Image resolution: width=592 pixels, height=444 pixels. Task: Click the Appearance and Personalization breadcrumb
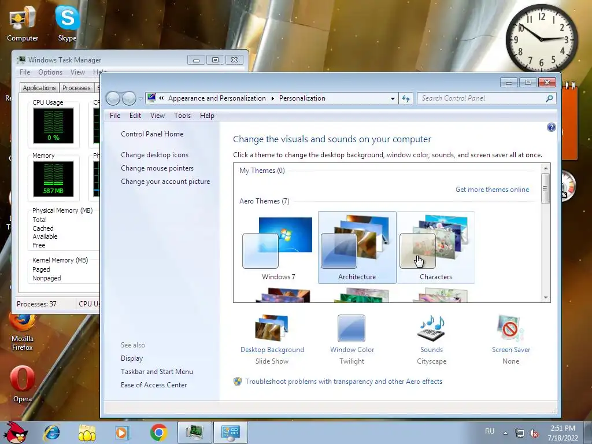217,98
